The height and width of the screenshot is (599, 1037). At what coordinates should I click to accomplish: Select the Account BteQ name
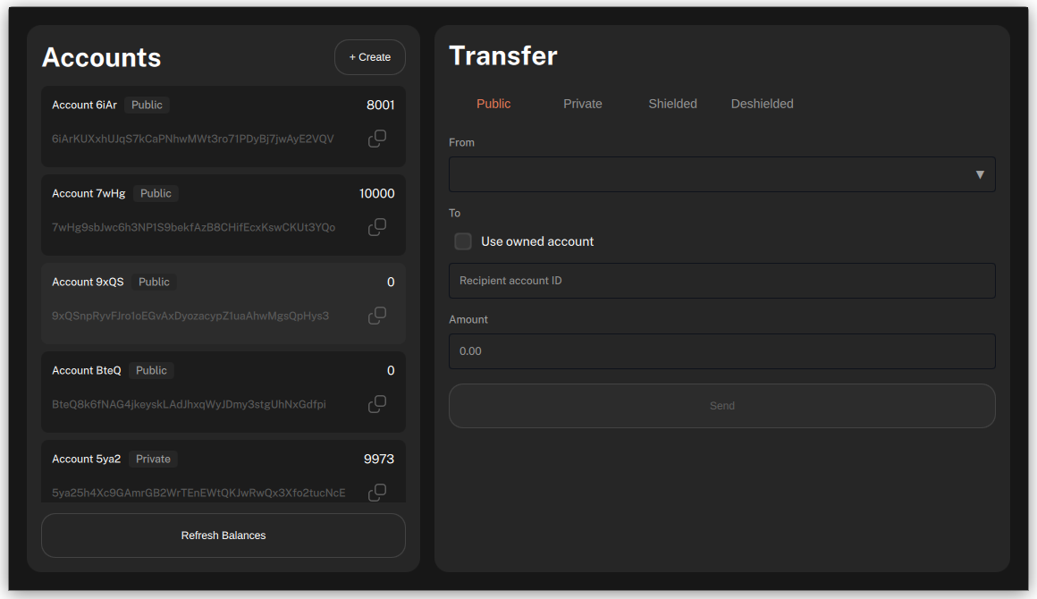pos(87,371)
